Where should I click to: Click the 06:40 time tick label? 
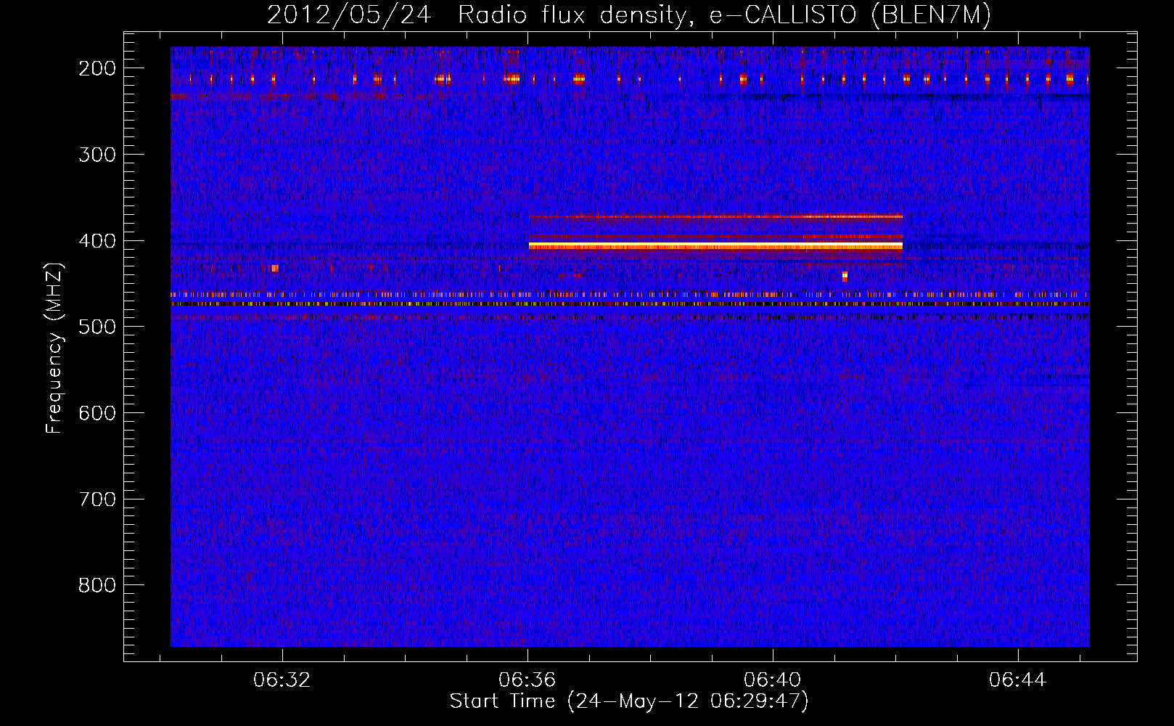pyautogui.click(x=773, y=680)
